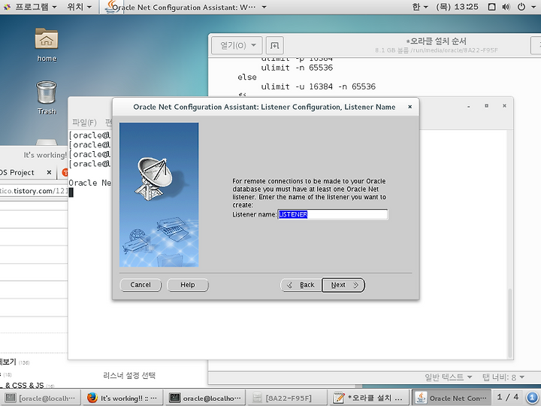Click the Firefox icon in the taskbar
The image size is (541, 406).
point(92,398)
